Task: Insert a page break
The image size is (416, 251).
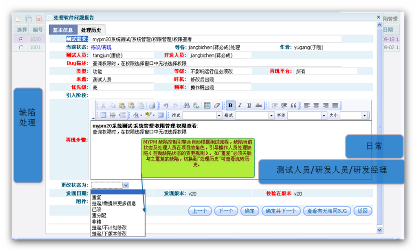Action: (x=122, y=115)
